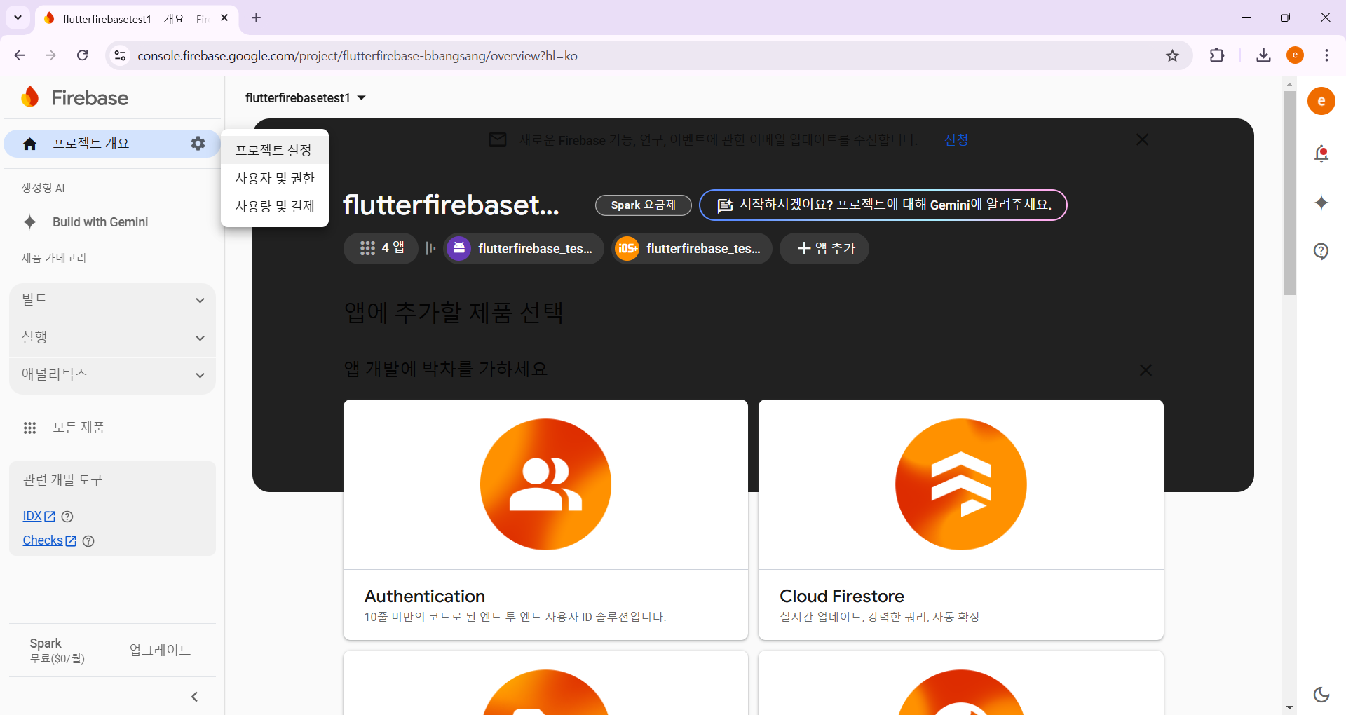Click the 4 앱 apps chip
Screen dimensions: 1346x715
tap(381, 248)
